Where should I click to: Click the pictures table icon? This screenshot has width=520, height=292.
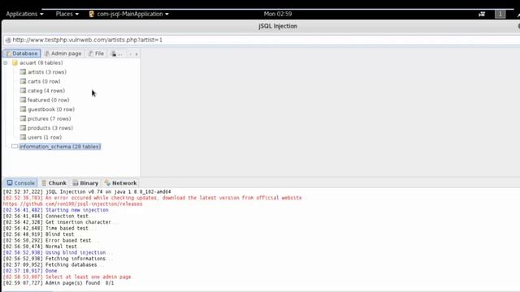click(x=23, y=118)
